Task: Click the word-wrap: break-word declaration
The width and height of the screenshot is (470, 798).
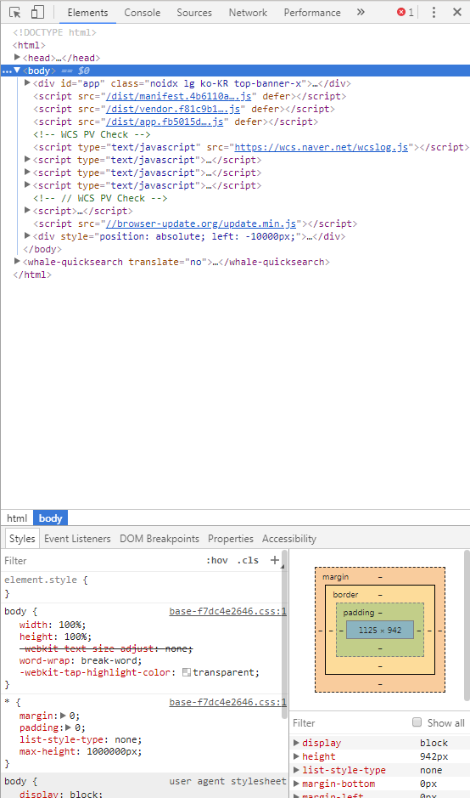Action: pos(81,660)
